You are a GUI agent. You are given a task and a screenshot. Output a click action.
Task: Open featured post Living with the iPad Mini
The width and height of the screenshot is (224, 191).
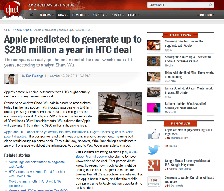click(x=189, y=74)
